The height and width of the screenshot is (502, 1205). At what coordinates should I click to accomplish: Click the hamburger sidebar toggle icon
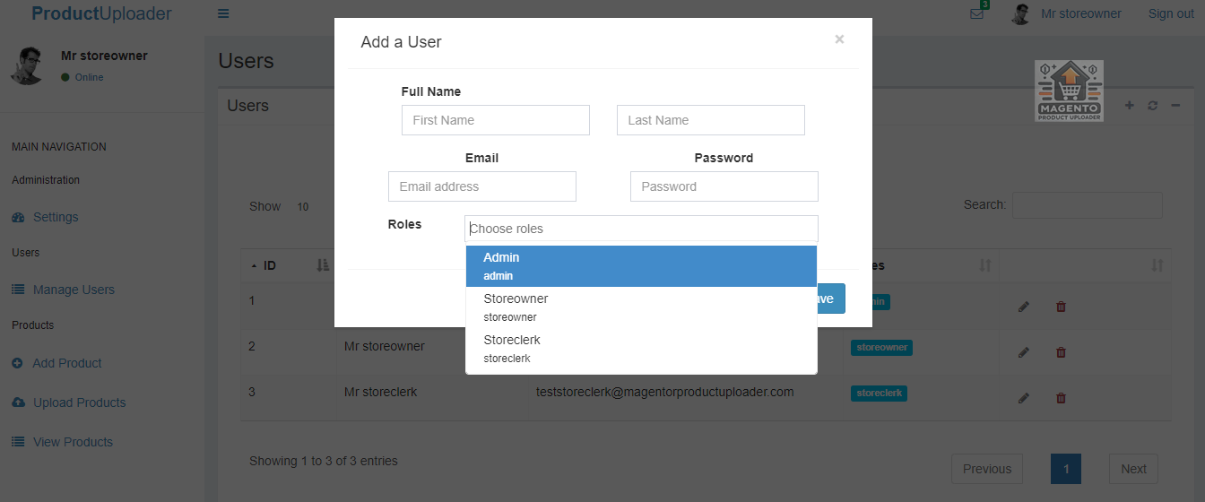point(223,13)
